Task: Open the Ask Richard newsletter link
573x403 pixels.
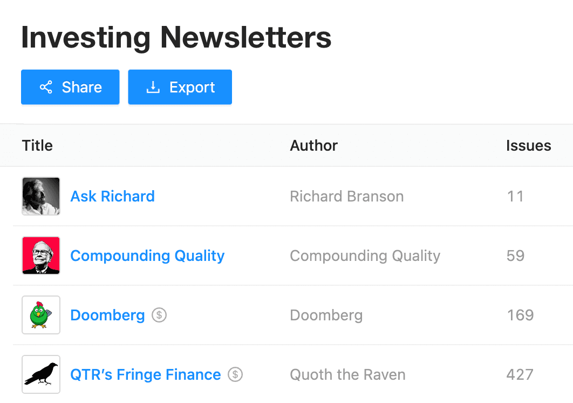Action: [x=112, y=196]
